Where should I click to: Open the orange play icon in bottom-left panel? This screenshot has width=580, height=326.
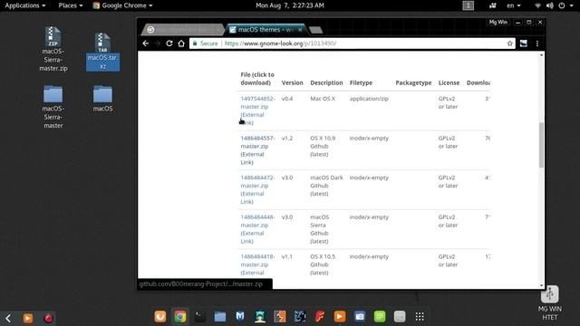click(28, 318)
